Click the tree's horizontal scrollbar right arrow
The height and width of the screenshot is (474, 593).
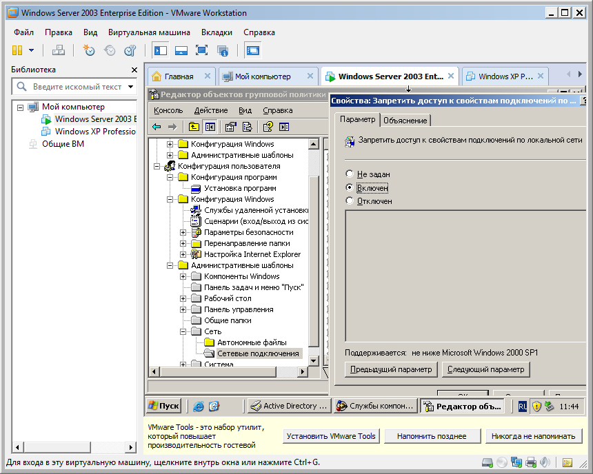click(302, 372)
